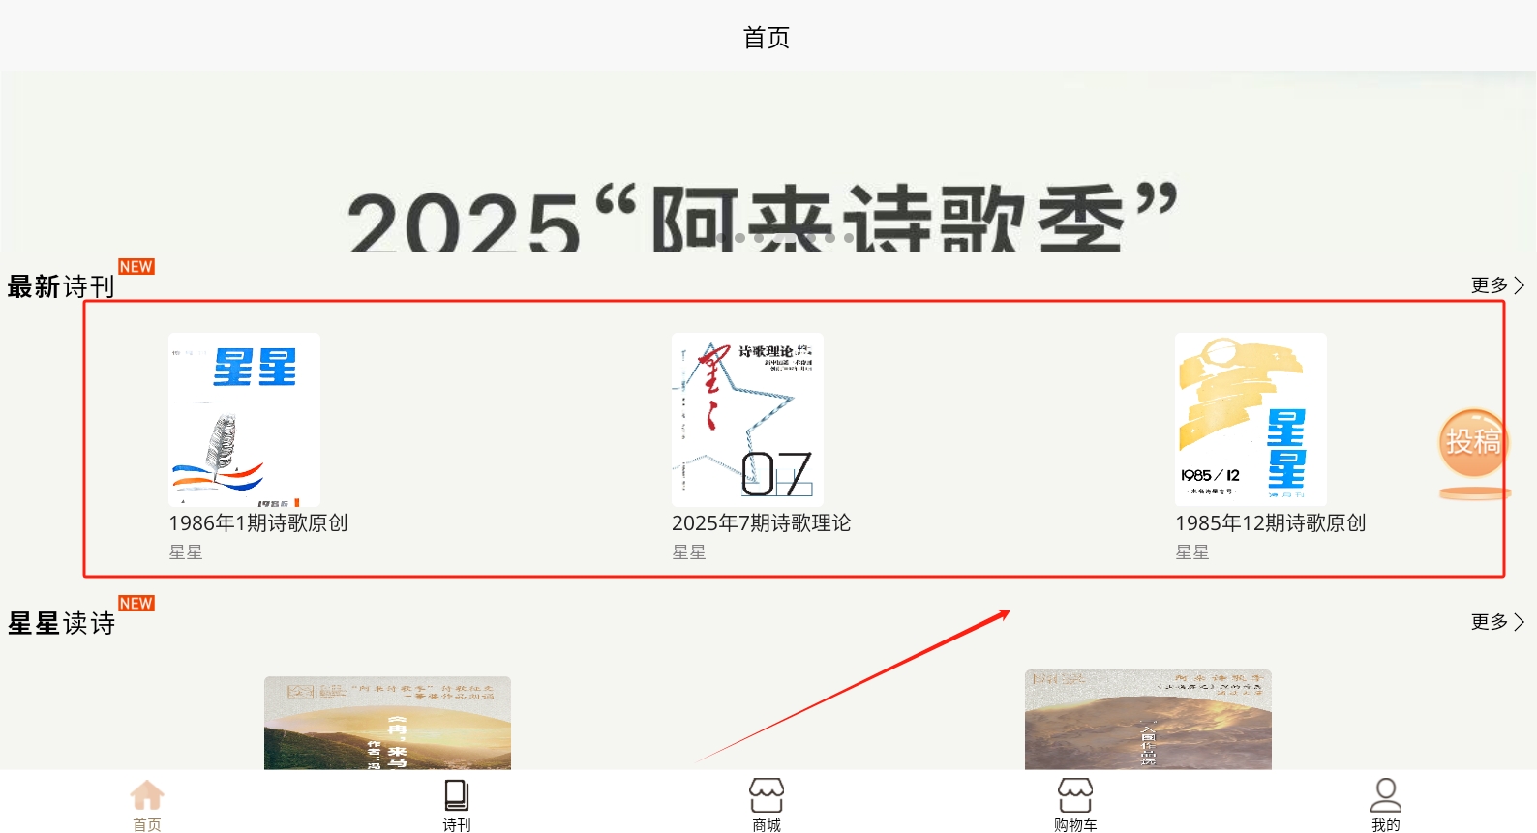Screen dimensions: 1537x833
Task: Expand 更多 for 最新诗刊 section
Action: point(1497,284)
